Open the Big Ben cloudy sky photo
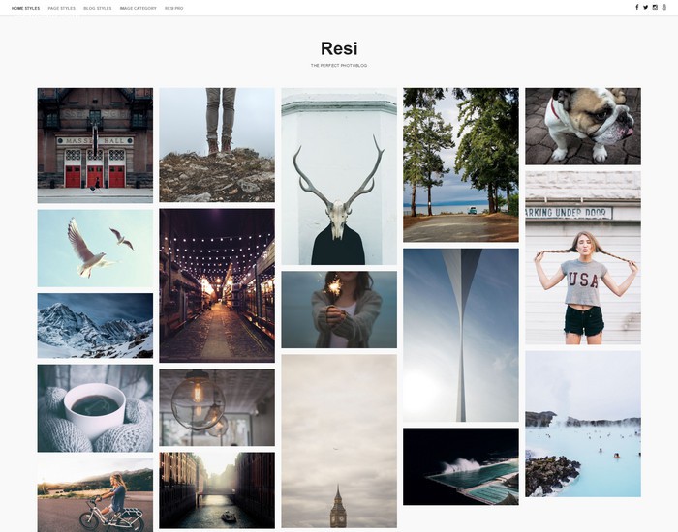 (339, 441)
